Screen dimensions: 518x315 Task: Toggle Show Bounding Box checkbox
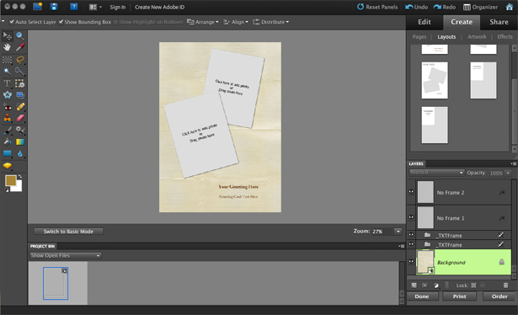(x=61, y=22)
